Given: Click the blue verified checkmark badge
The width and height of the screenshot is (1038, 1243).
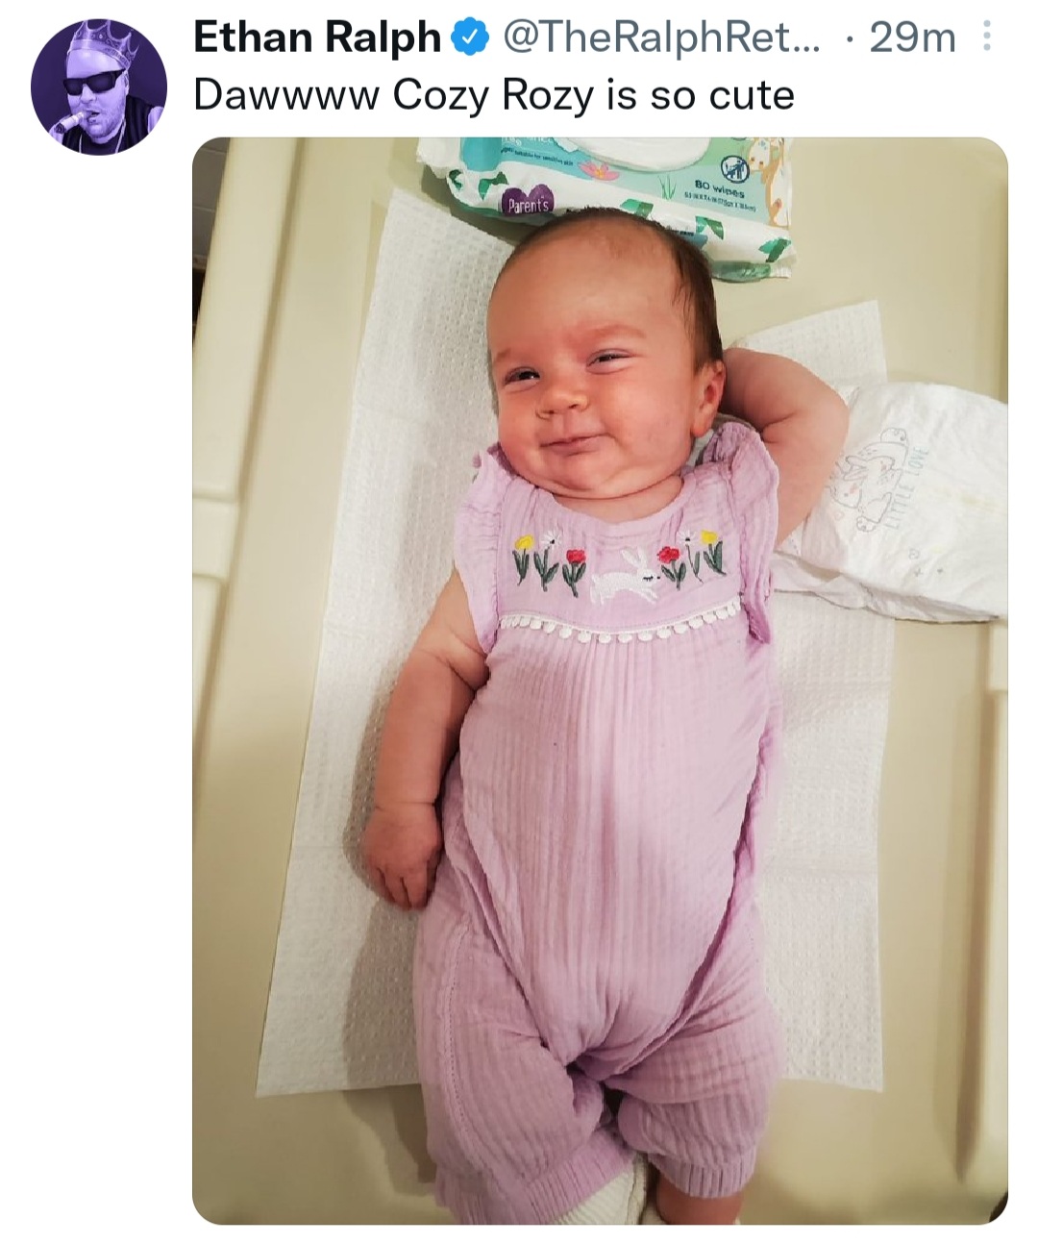Looking at the screenshot, I should pyautogui.click(x=466, y=38).
